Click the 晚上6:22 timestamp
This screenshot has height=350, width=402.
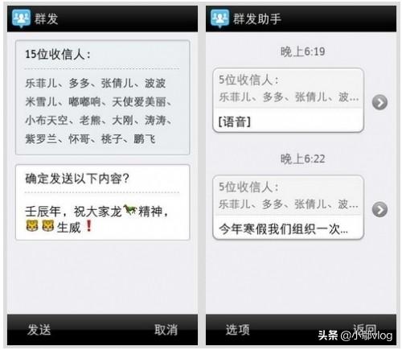pyautogui.click(x=303, y=159)
